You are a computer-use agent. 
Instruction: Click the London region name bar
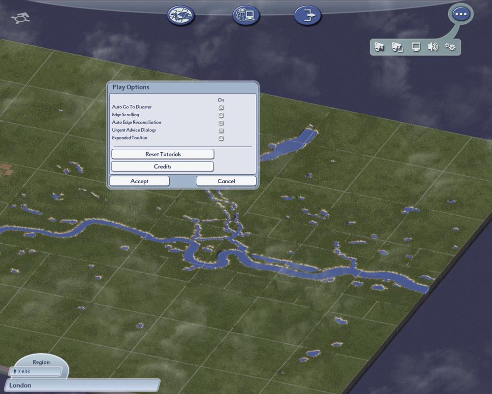tap(82, 385)
